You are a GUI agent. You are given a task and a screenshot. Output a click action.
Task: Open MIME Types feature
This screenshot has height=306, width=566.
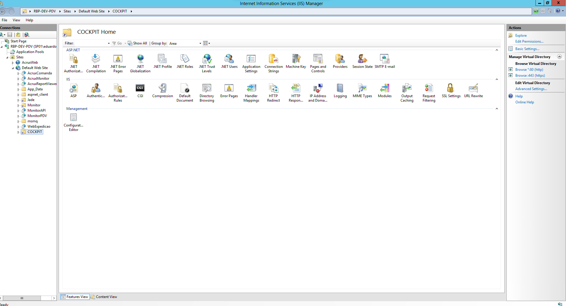[363, 91]
